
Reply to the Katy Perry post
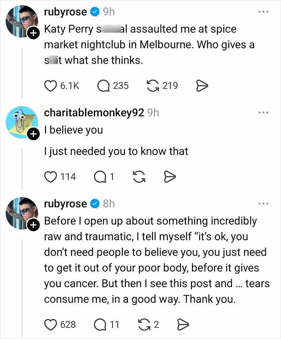(102, 85)
